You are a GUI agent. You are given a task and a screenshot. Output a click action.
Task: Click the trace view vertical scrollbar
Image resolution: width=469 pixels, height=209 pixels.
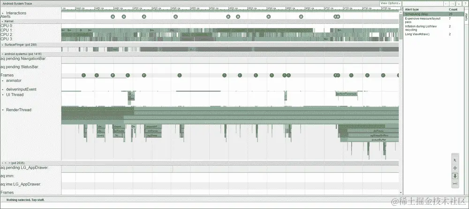click(x=401, y=27)
